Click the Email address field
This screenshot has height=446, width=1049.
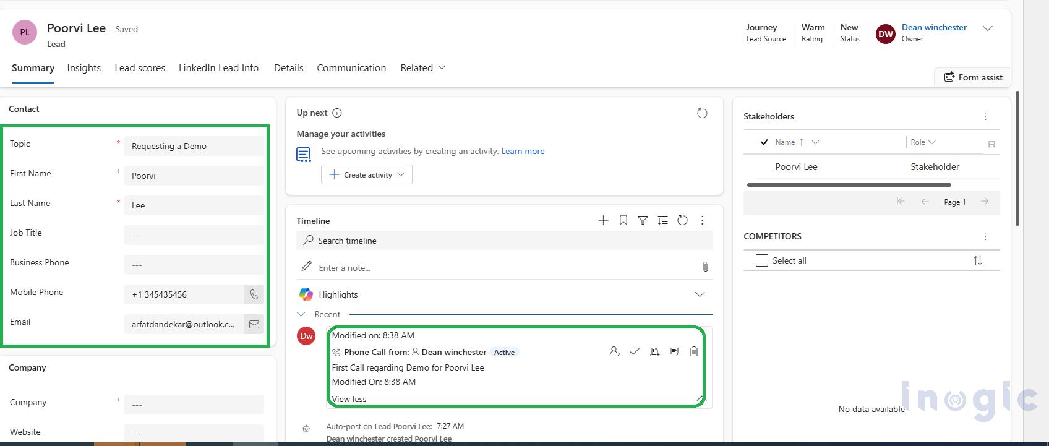184,324
